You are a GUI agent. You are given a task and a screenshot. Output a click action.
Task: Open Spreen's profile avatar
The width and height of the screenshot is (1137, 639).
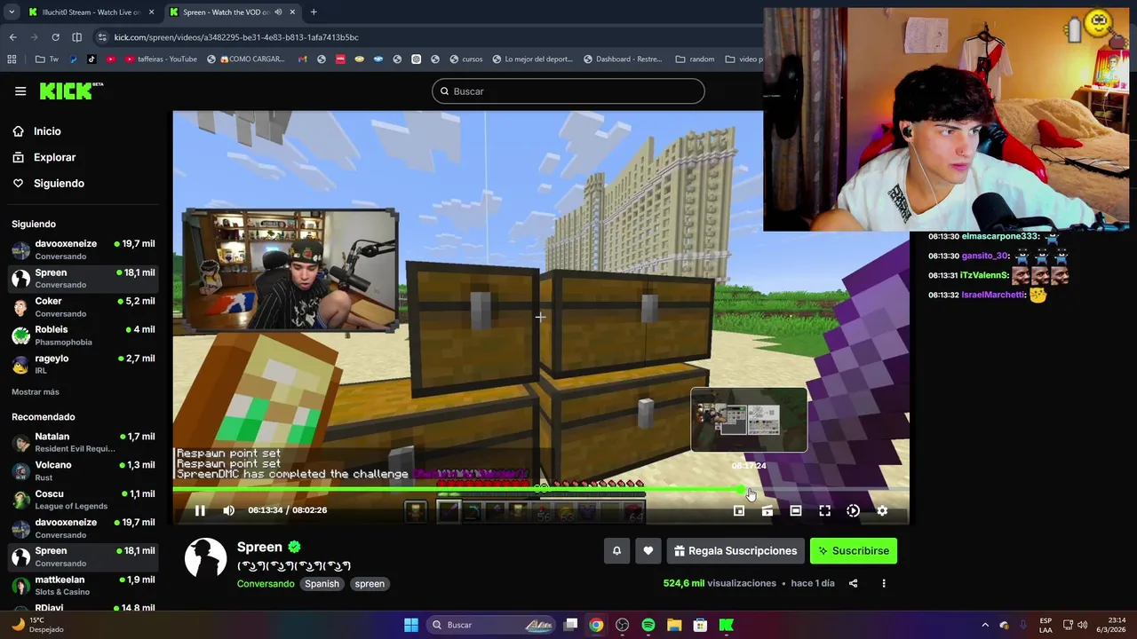click(205, 559)
